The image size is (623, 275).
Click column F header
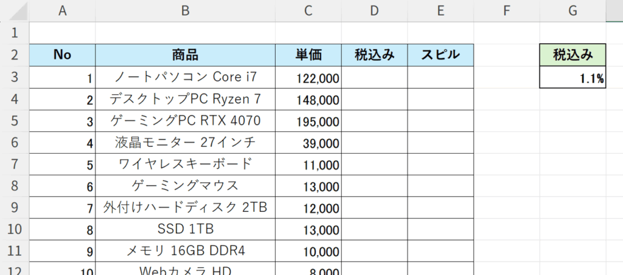(506, 10)
